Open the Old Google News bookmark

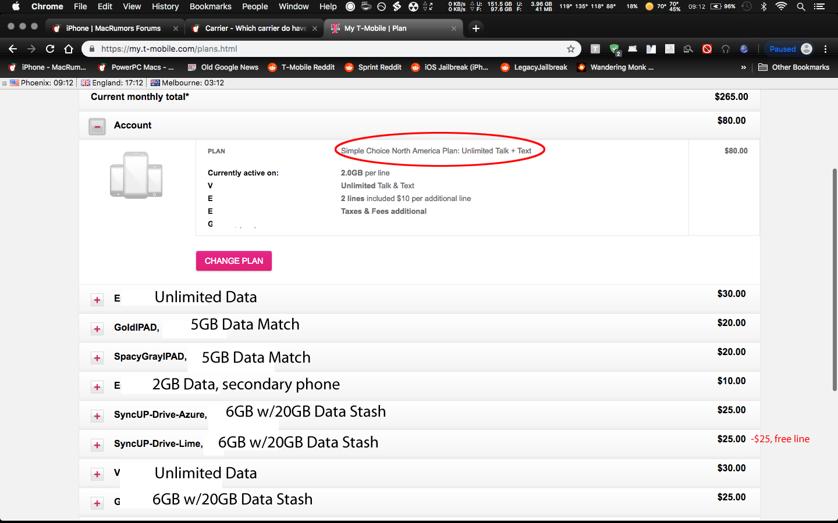[x=223, y=67]
